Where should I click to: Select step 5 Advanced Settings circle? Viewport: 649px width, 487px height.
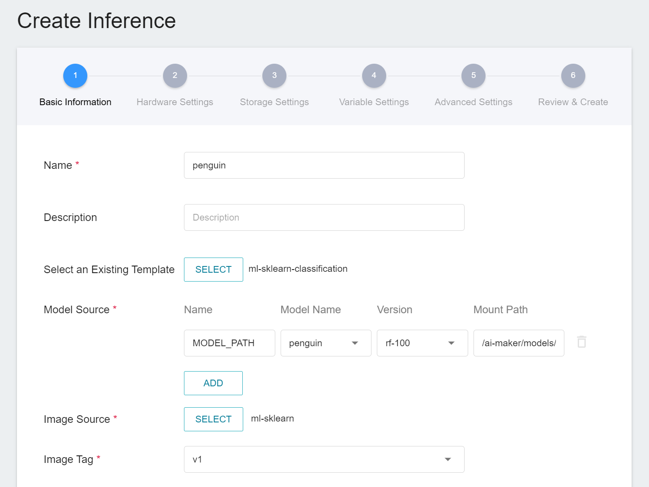[473, 76]
